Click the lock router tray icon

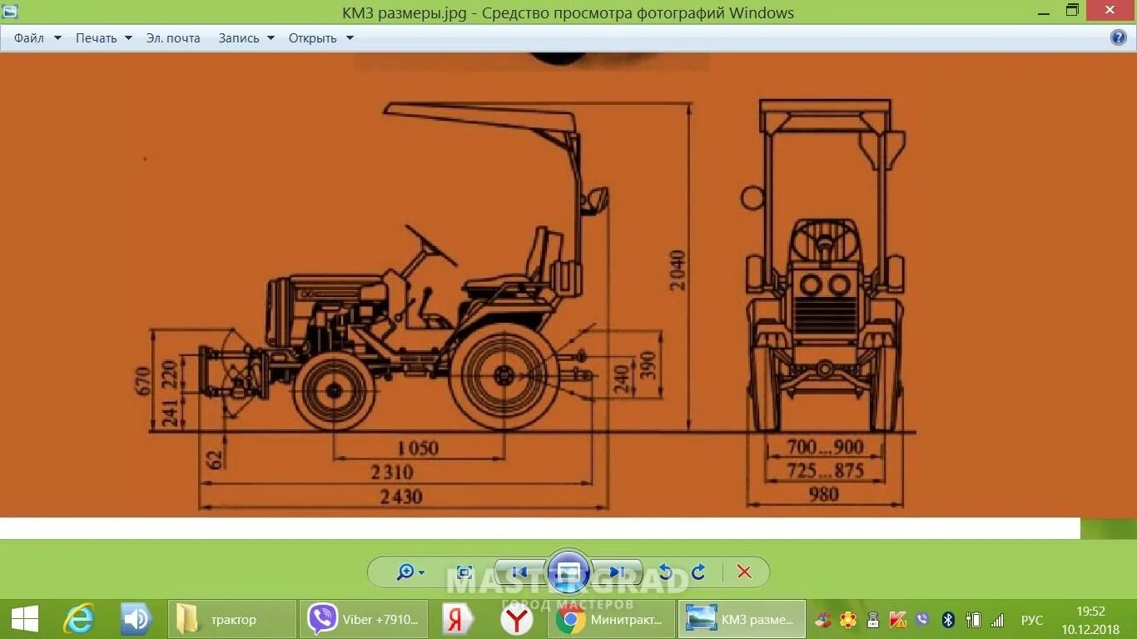[873, 620]
